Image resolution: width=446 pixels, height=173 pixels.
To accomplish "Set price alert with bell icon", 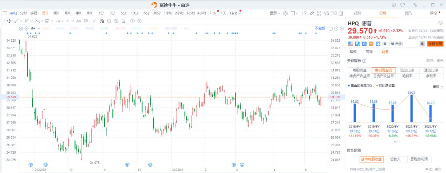I will (422, 44).
